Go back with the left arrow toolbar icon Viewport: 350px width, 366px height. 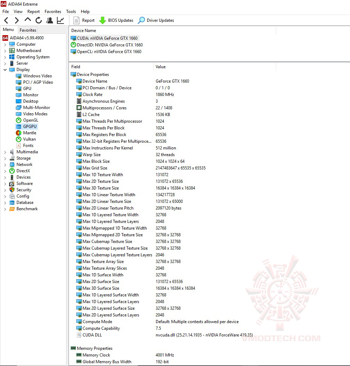pyautogui.click(x=6, y=20)
